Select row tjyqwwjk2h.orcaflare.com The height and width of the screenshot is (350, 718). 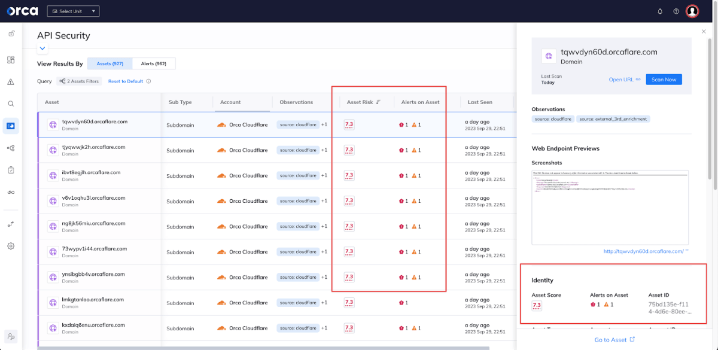point(276,150)
